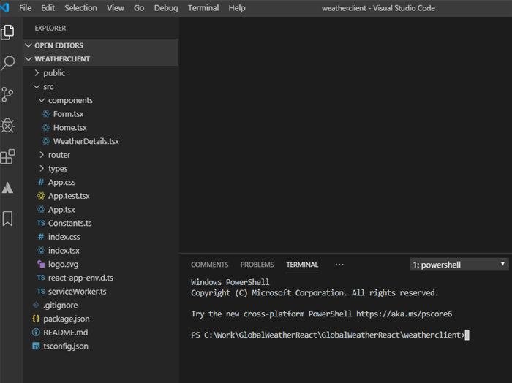Switch to the PROBLEMS panel tab
This screenshot has width=512, height=383.
[x=257, y=265]
